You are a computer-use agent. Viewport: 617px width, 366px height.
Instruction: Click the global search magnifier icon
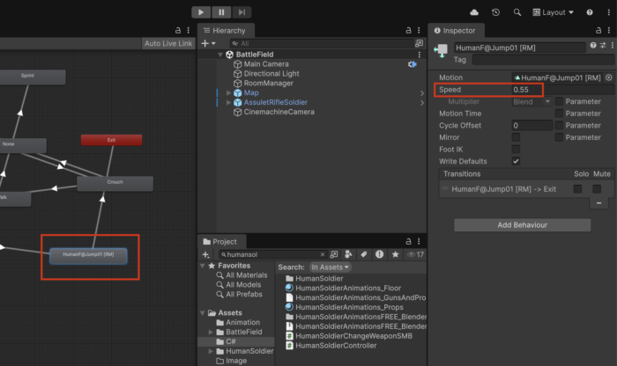[x=516, y=12]
